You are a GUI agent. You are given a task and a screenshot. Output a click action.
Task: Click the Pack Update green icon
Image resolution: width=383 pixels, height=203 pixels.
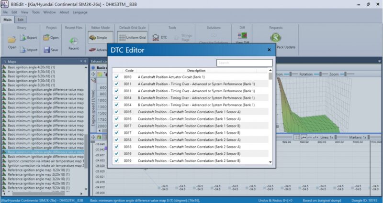[x=275, y=38]
